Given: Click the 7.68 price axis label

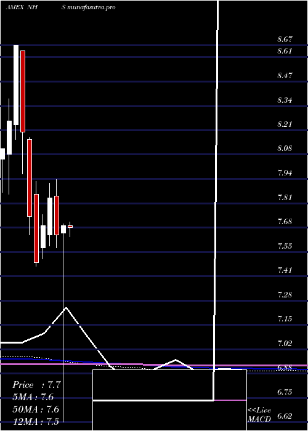Looking at the screenshot, I should (285, 222).
